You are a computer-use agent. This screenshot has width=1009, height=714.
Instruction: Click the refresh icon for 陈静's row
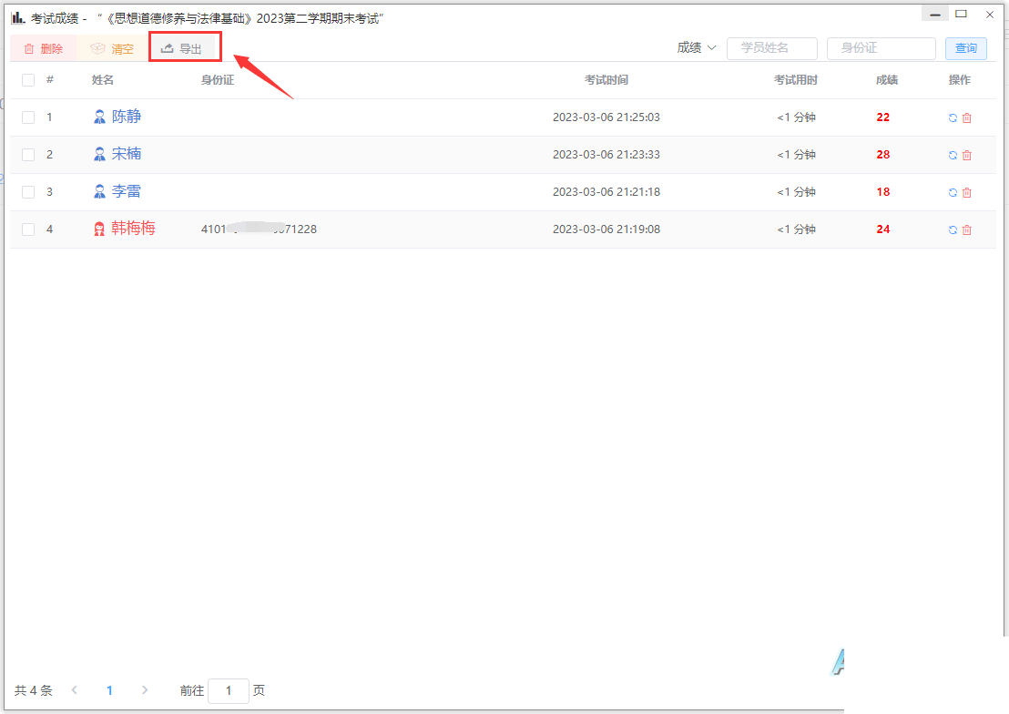point(953,117)
